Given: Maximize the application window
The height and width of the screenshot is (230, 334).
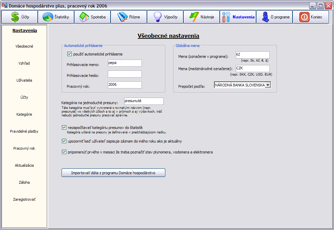Looking at the screenshot, I should (x=320, y=5).
